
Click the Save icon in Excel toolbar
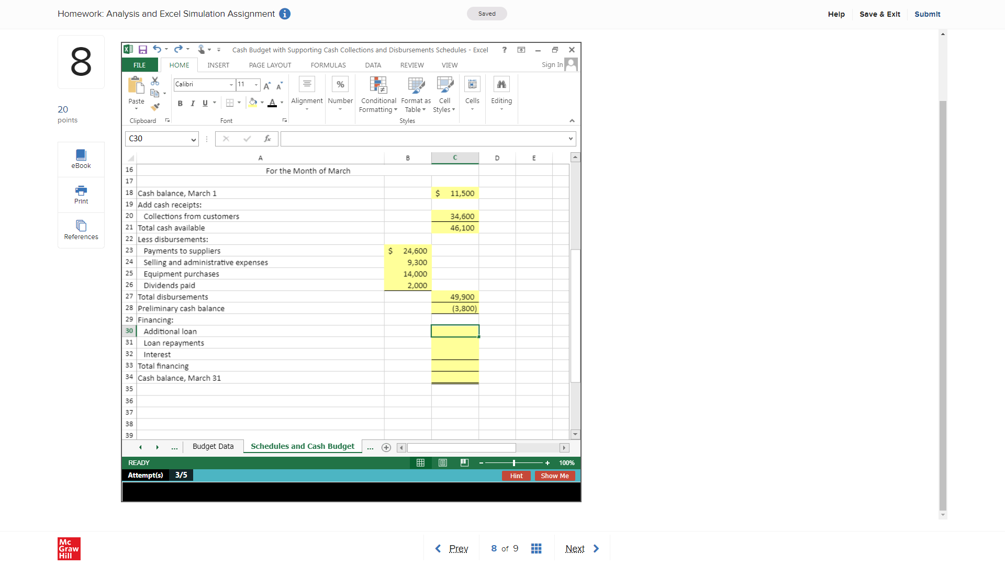click(142, 50)
